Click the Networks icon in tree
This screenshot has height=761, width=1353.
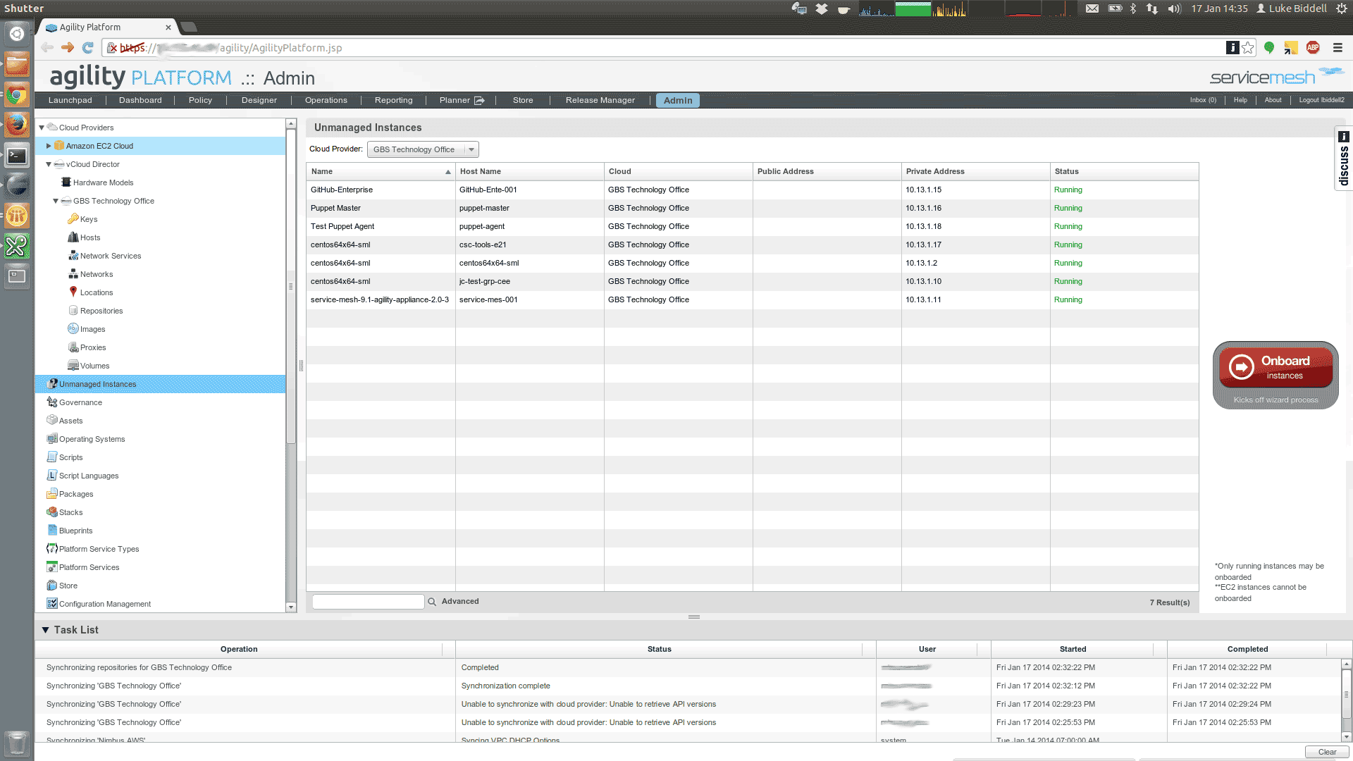[73, 274]
